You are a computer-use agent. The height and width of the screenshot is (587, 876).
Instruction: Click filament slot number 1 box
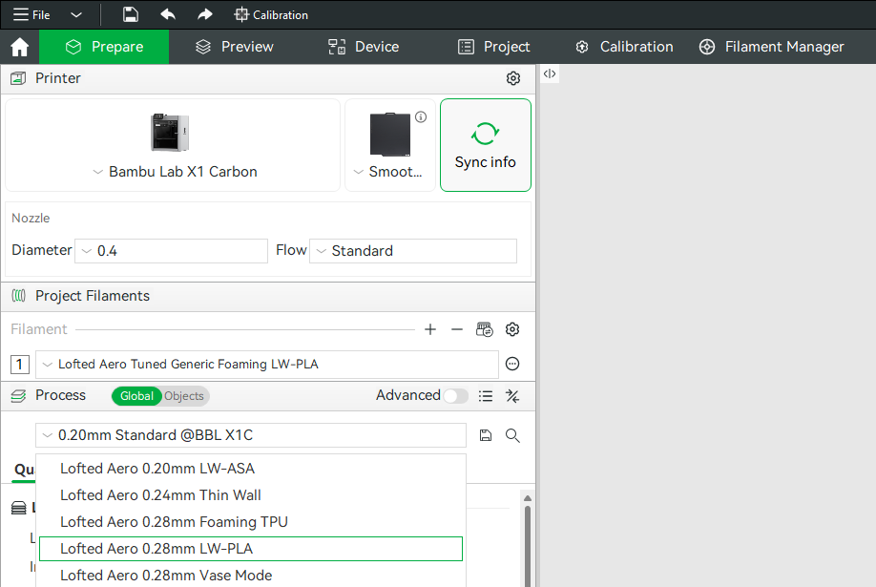pyautogui.click(x=19, y=365)
